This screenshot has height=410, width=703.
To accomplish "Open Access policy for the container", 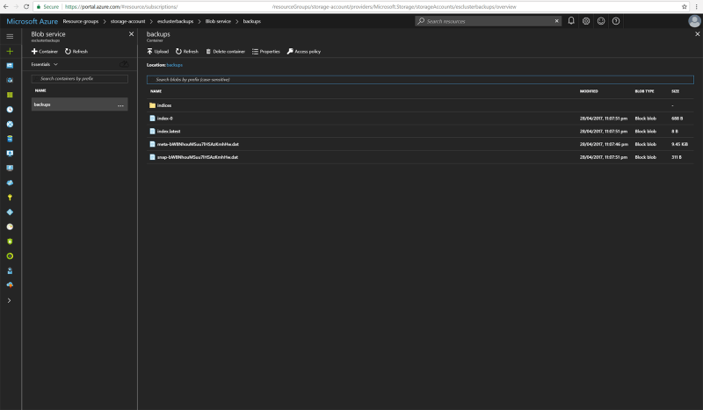I will tap(304, 52).
